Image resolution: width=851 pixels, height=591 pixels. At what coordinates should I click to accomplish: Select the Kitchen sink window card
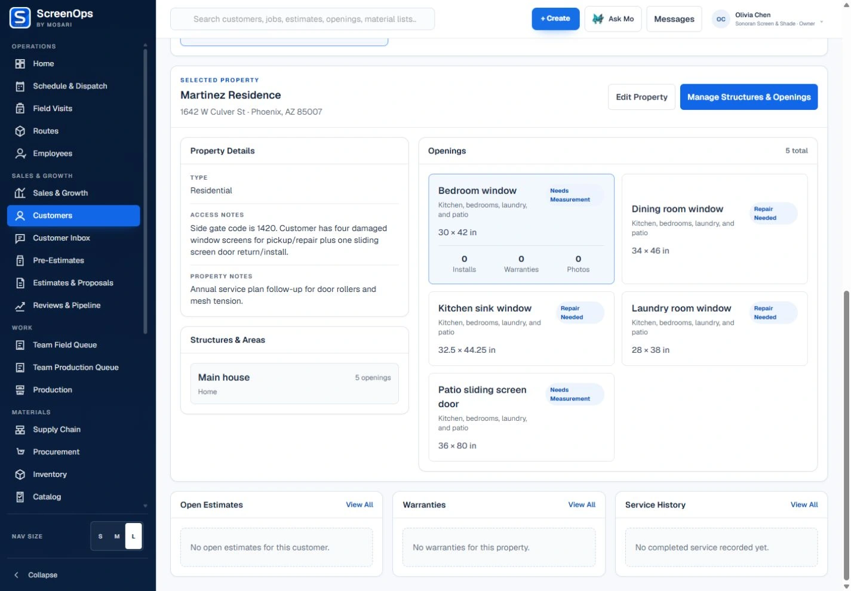521,328
